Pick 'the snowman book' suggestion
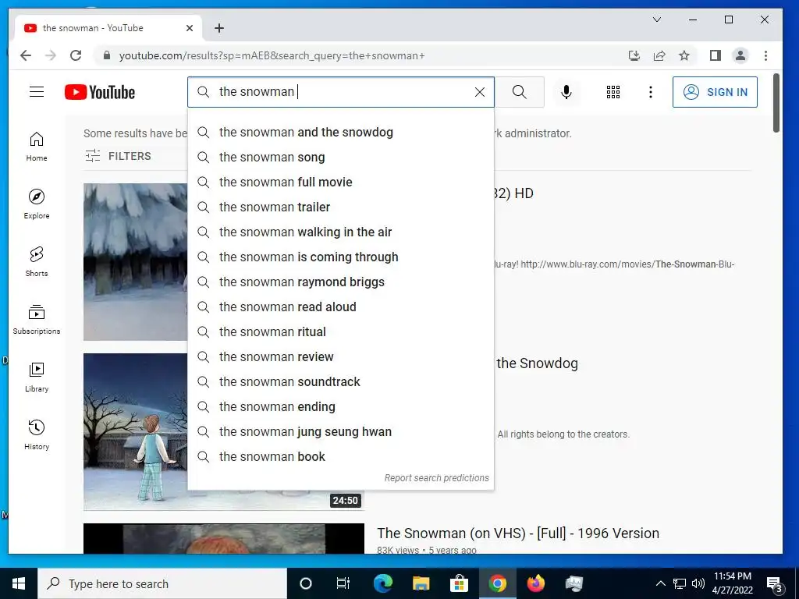The image size is (799, 599). 341,457
